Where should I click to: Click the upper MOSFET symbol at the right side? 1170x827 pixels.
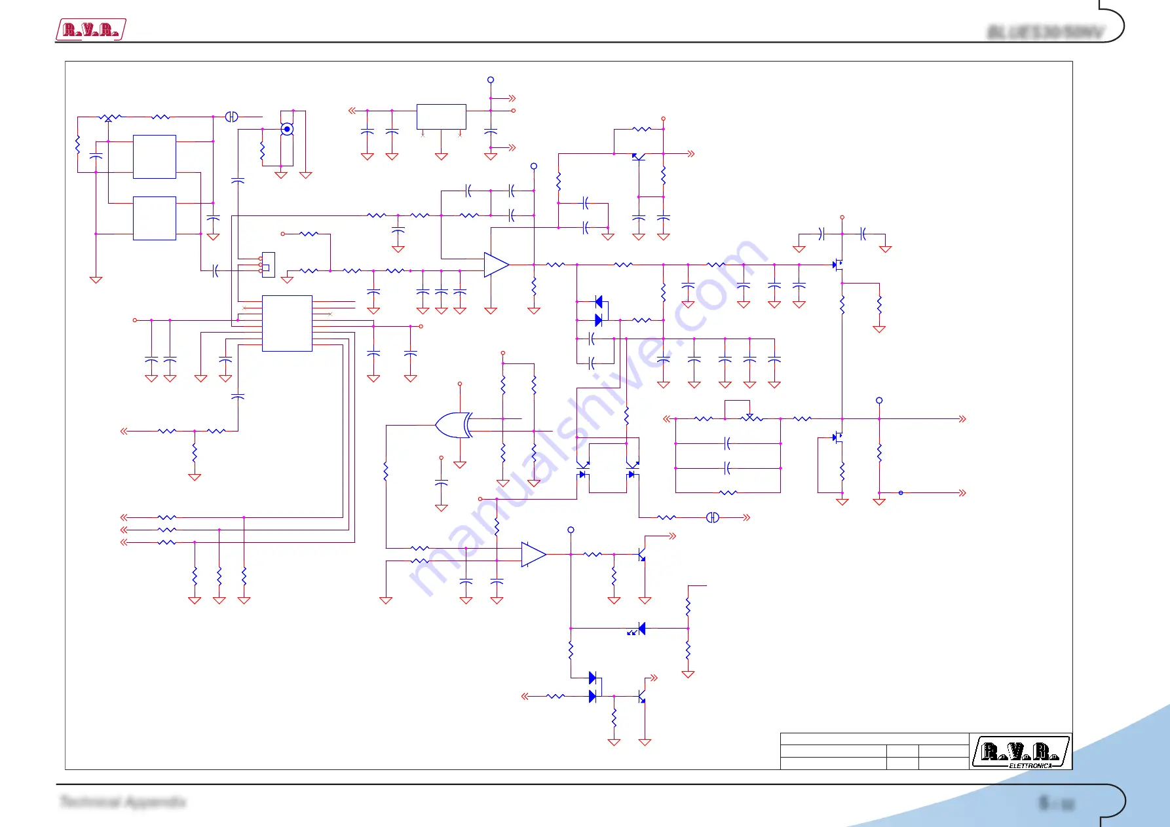838,265
